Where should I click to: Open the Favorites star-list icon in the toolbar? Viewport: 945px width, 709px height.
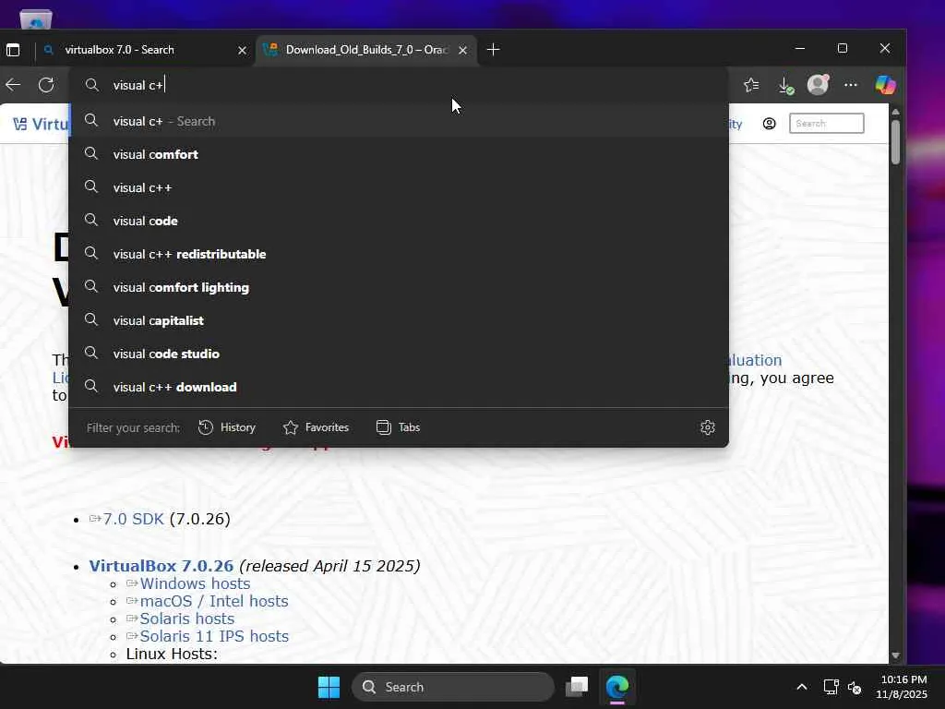(751, 86)
